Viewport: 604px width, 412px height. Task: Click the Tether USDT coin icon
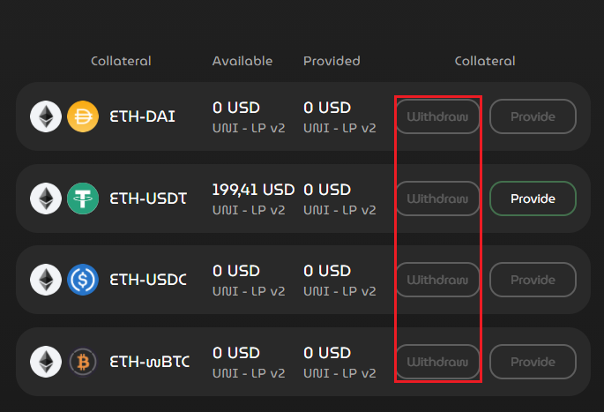83,199
